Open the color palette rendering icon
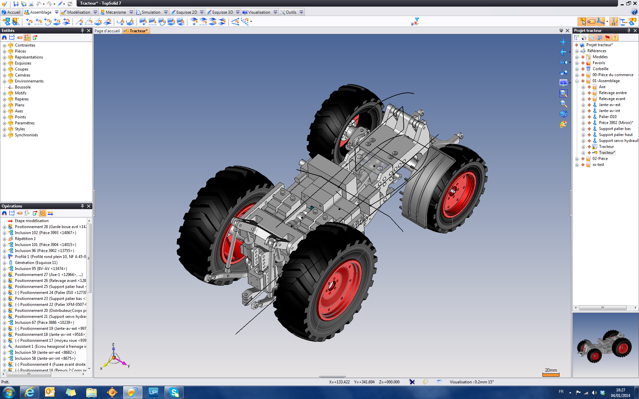Screen dimensions: 639x399 coord(563,124)
